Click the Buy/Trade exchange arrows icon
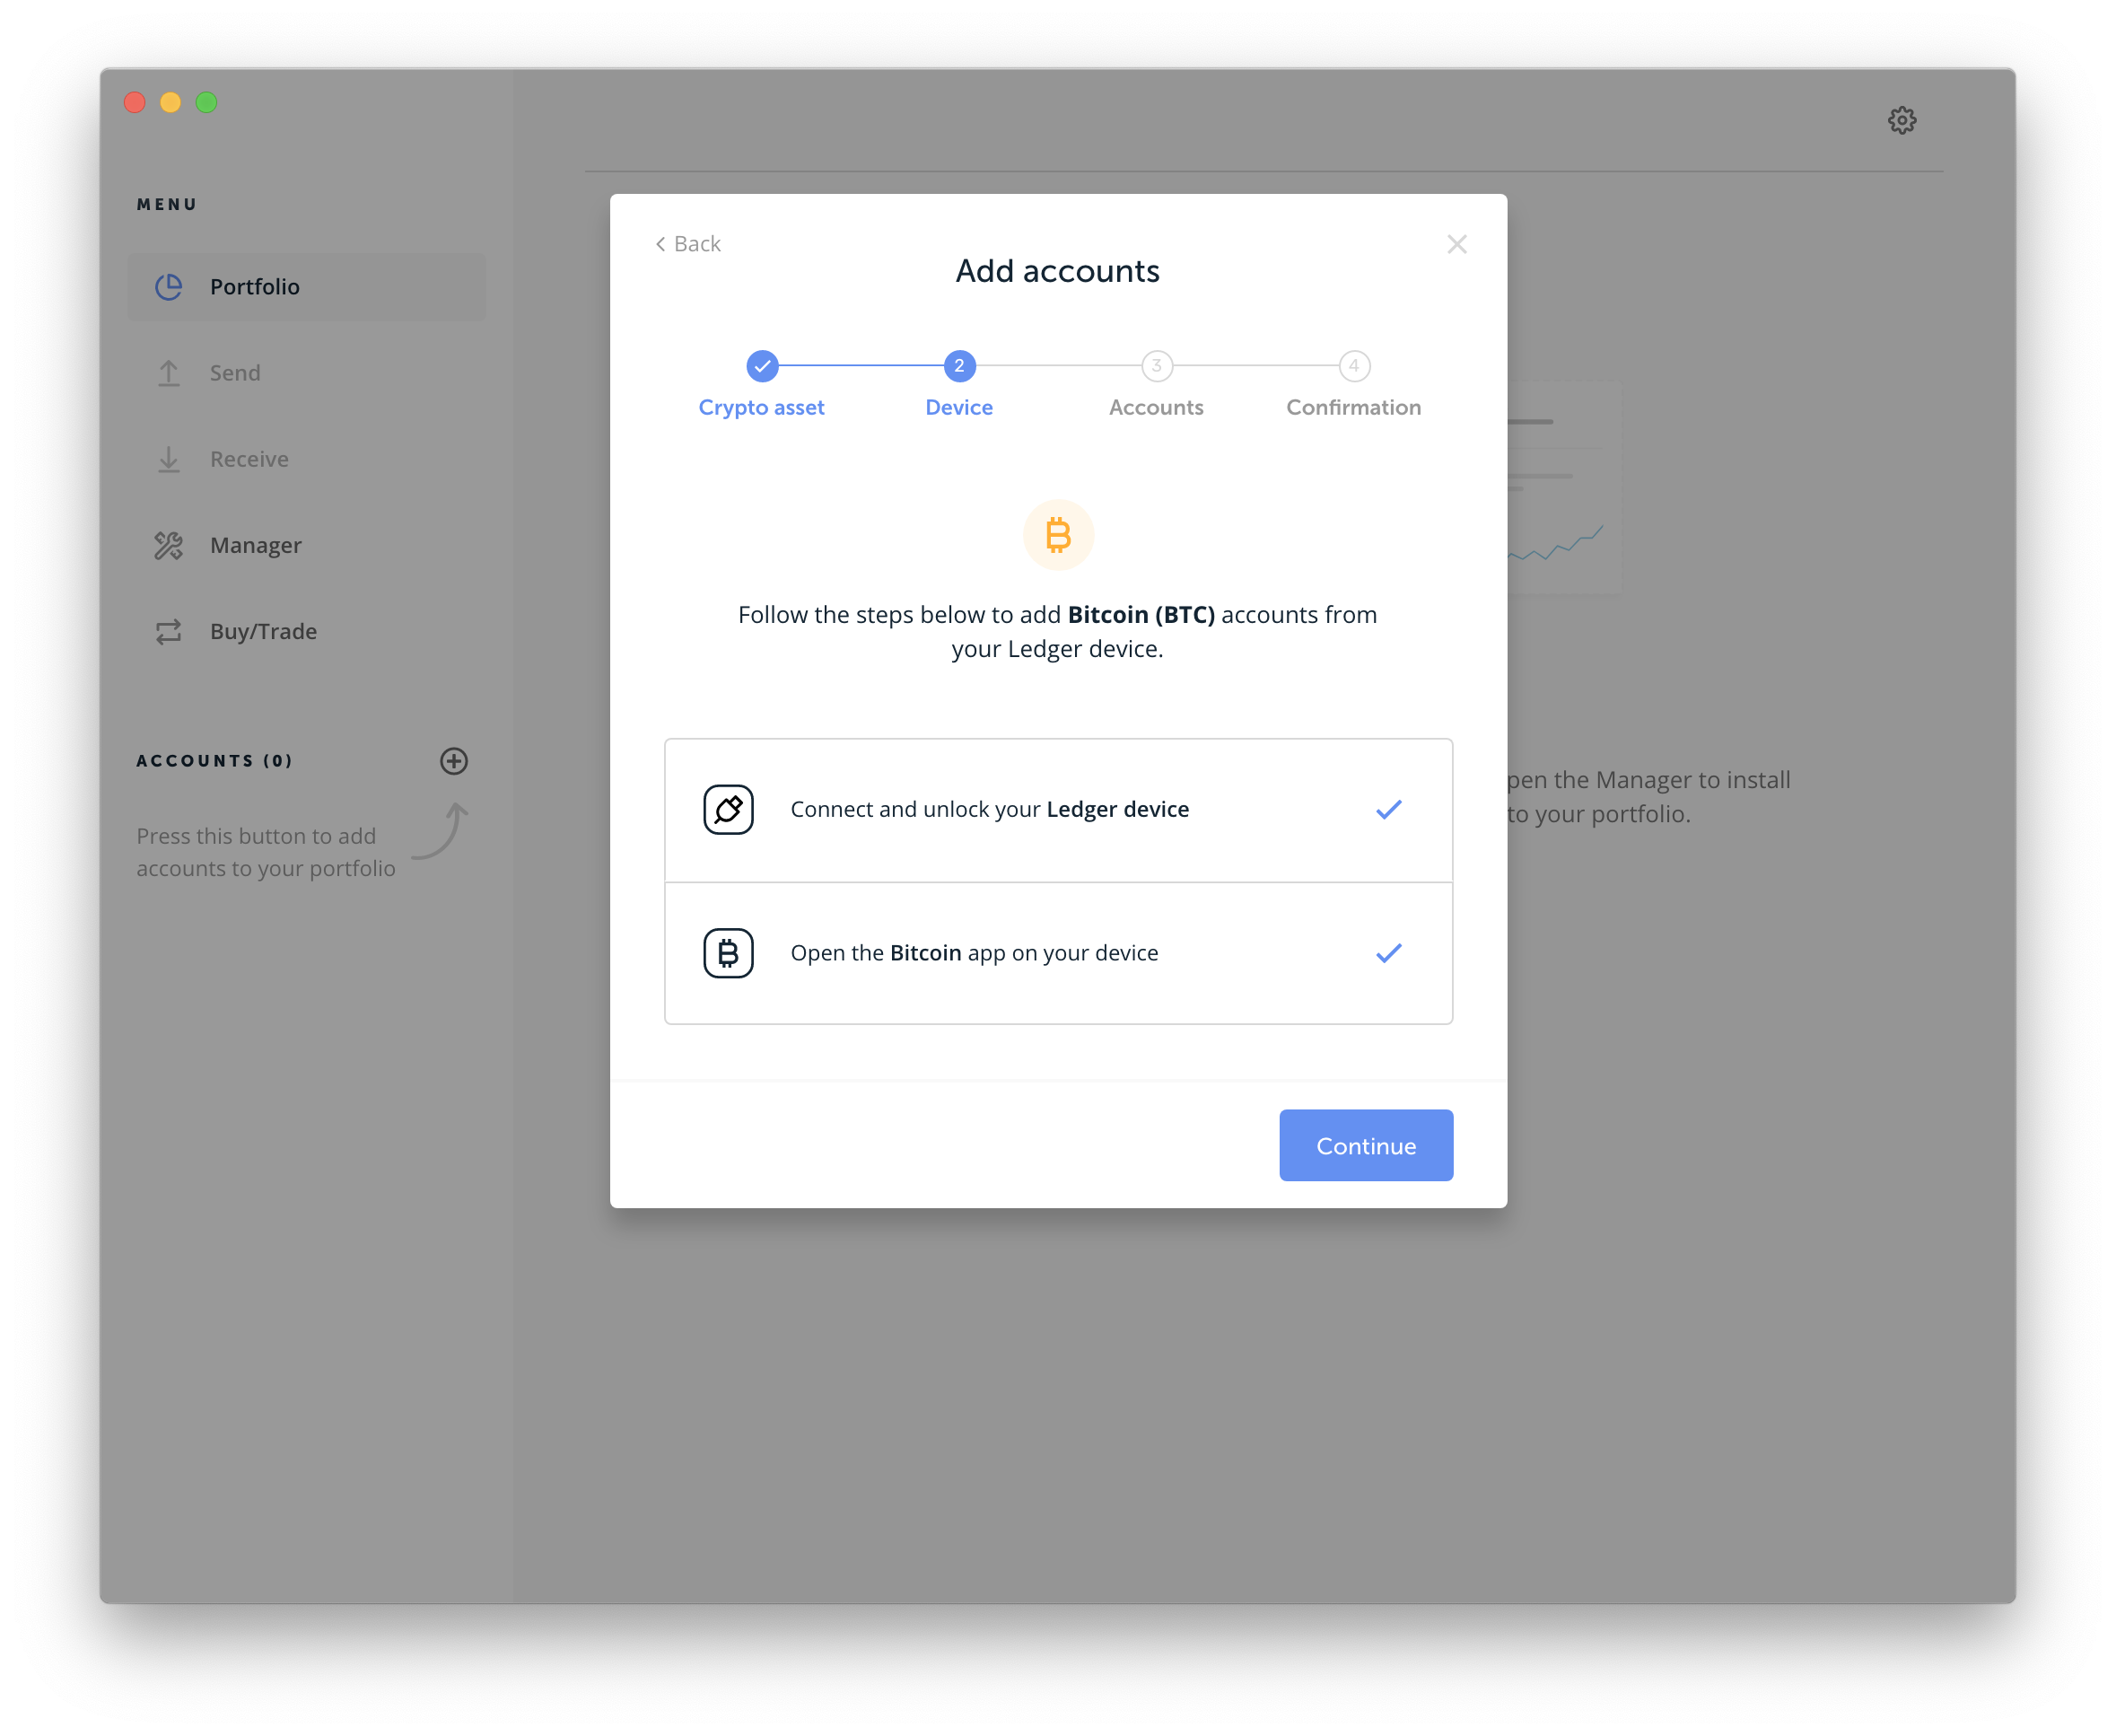2116x1736 pixels. [168, 631]
